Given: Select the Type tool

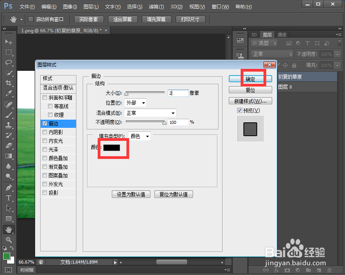Looking at the screenshot, I should click(x=9, y=198).
